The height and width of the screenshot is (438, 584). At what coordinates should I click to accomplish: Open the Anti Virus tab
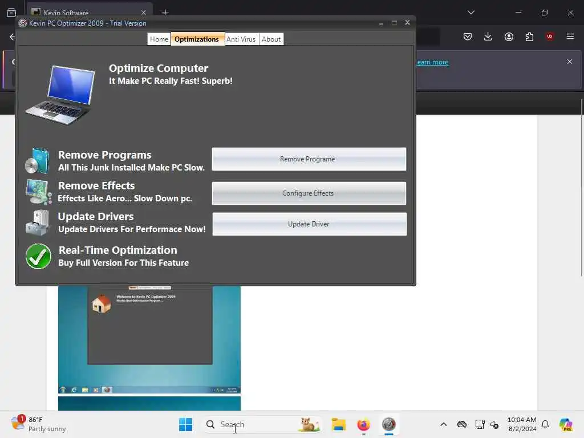click(241, 39)
